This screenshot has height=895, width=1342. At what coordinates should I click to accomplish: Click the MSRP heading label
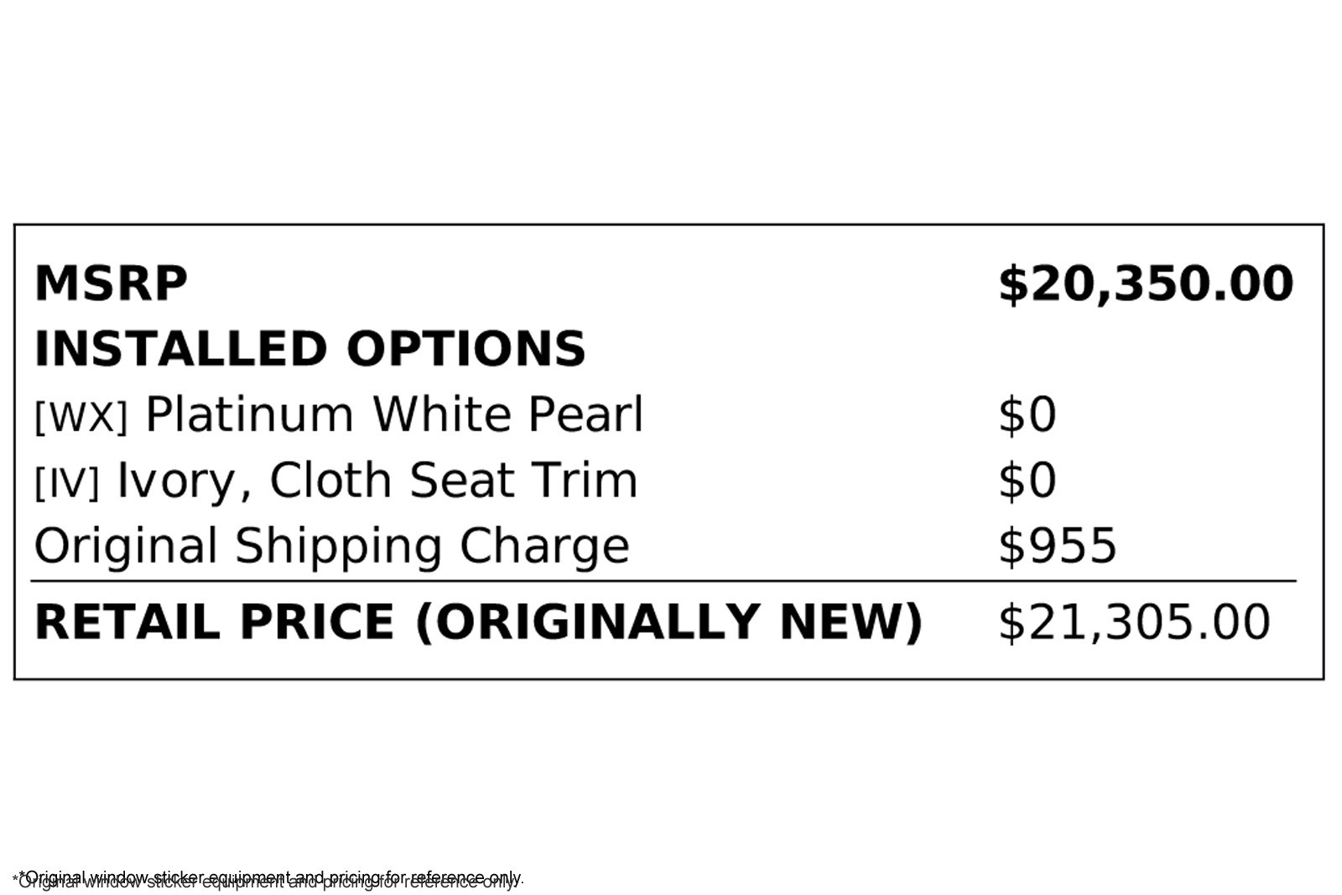click(111, 284)
